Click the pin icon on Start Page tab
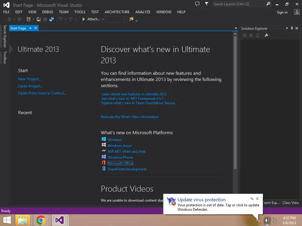Image resolution: width=302 pixels, height=226 pixels. click(x=30, y=28)
